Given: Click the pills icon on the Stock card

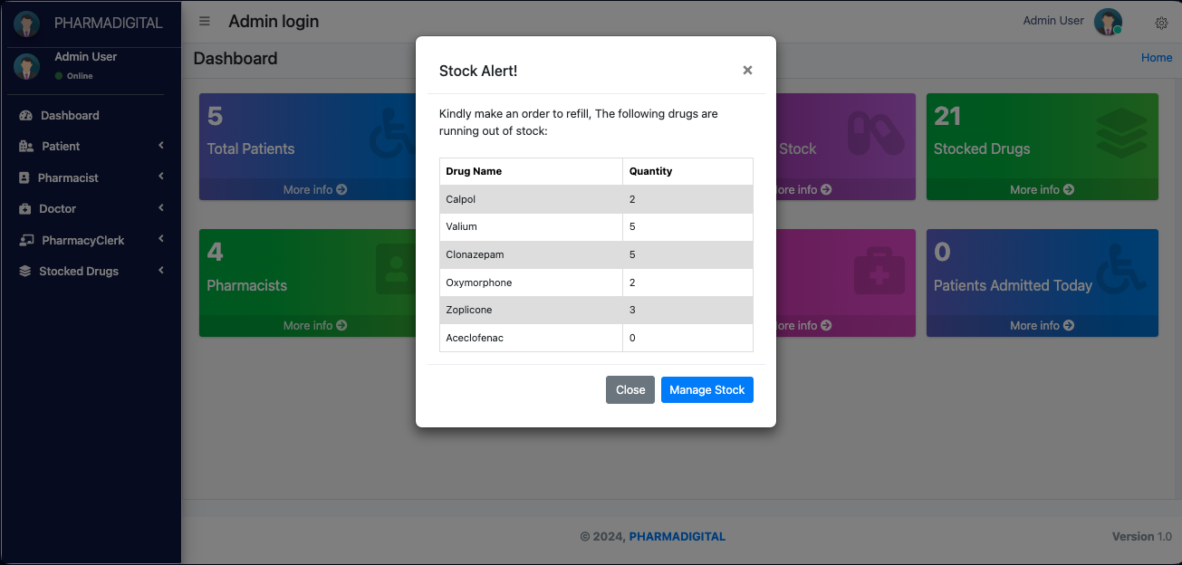Looking at the screenshot, I should tap(876, 135).
